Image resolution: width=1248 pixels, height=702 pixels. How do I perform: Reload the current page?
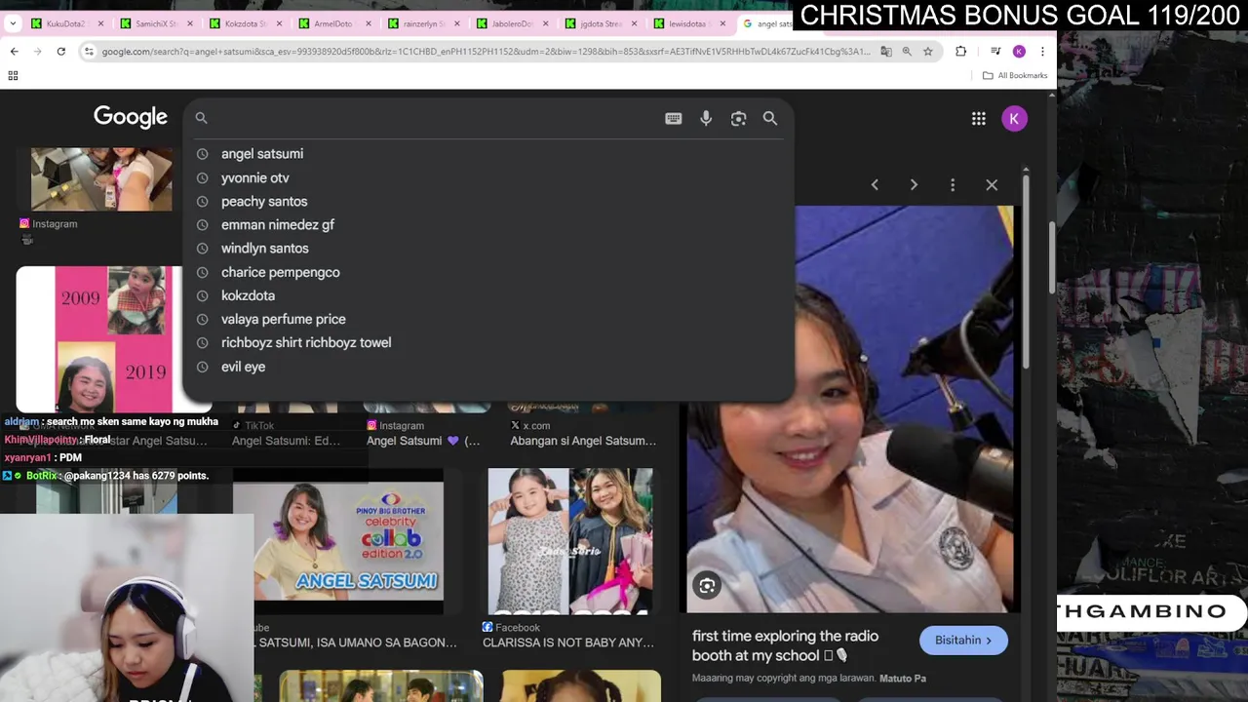pos(60,51)
